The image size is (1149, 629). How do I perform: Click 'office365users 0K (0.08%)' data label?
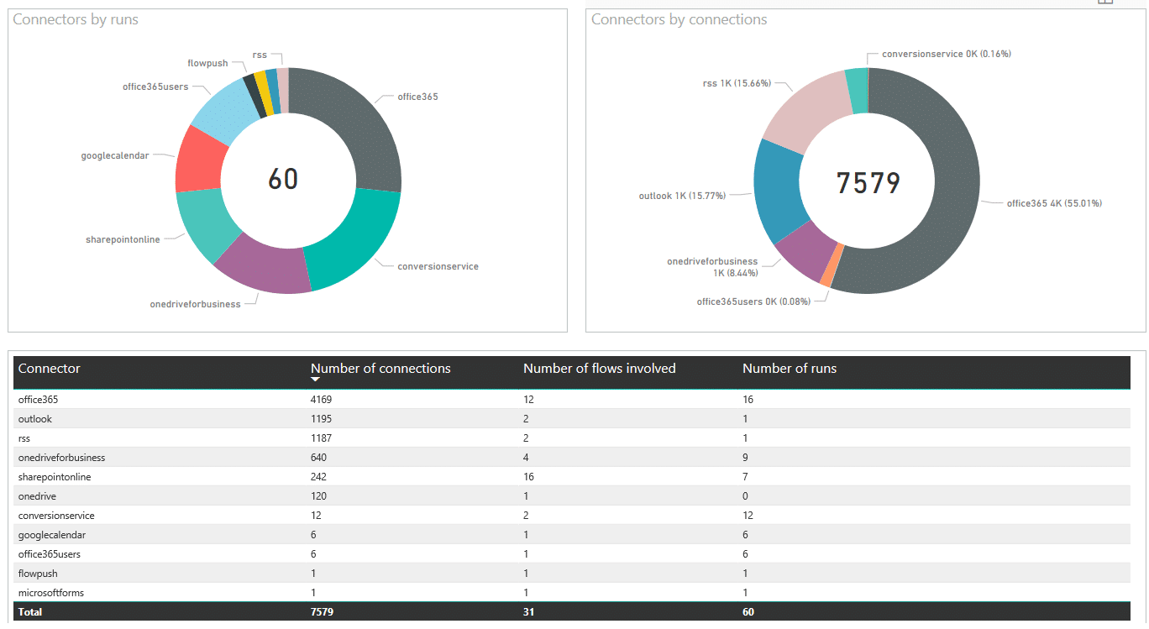pos(753,301)
